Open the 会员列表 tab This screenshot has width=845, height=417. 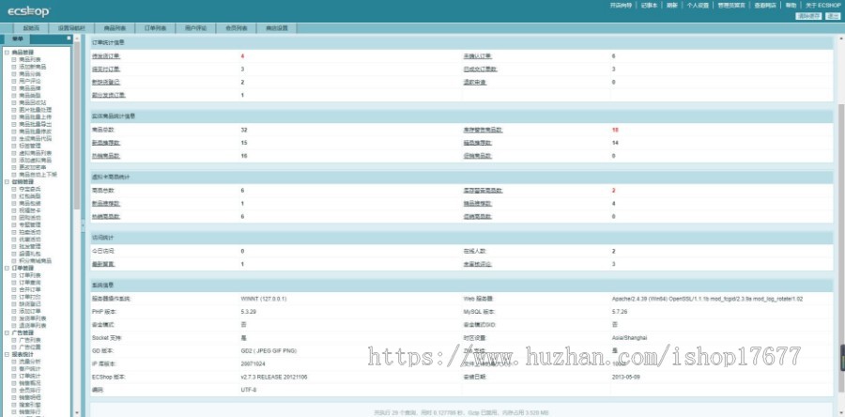[236, 28]
